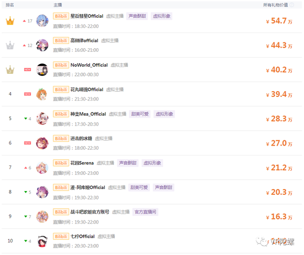Click the 排名 column header

(9, 5)
